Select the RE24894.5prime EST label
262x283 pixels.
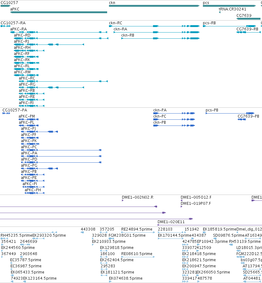[x=137, y=229]
